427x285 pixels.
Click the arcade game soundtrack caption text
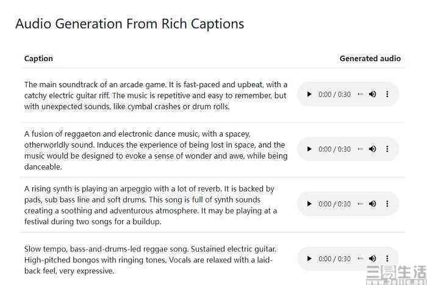click(156, 96)
